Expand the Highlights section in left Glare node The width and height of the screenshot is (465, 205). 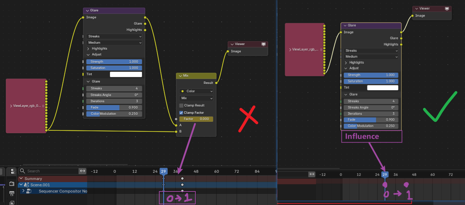coord(88,49)
